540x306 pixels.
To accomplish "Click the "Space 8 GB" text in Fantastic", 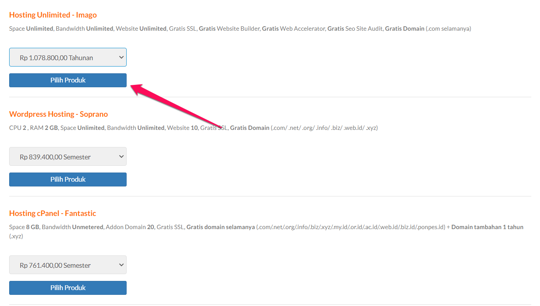I will coord(24,227).
